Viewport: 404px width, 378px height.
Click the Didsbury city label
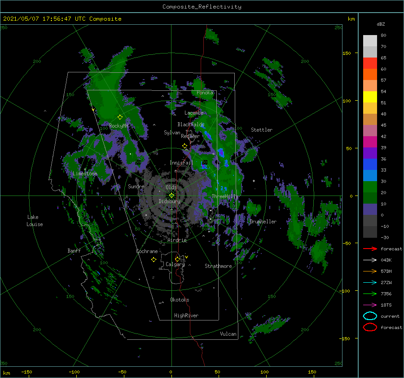coord(170,201)
